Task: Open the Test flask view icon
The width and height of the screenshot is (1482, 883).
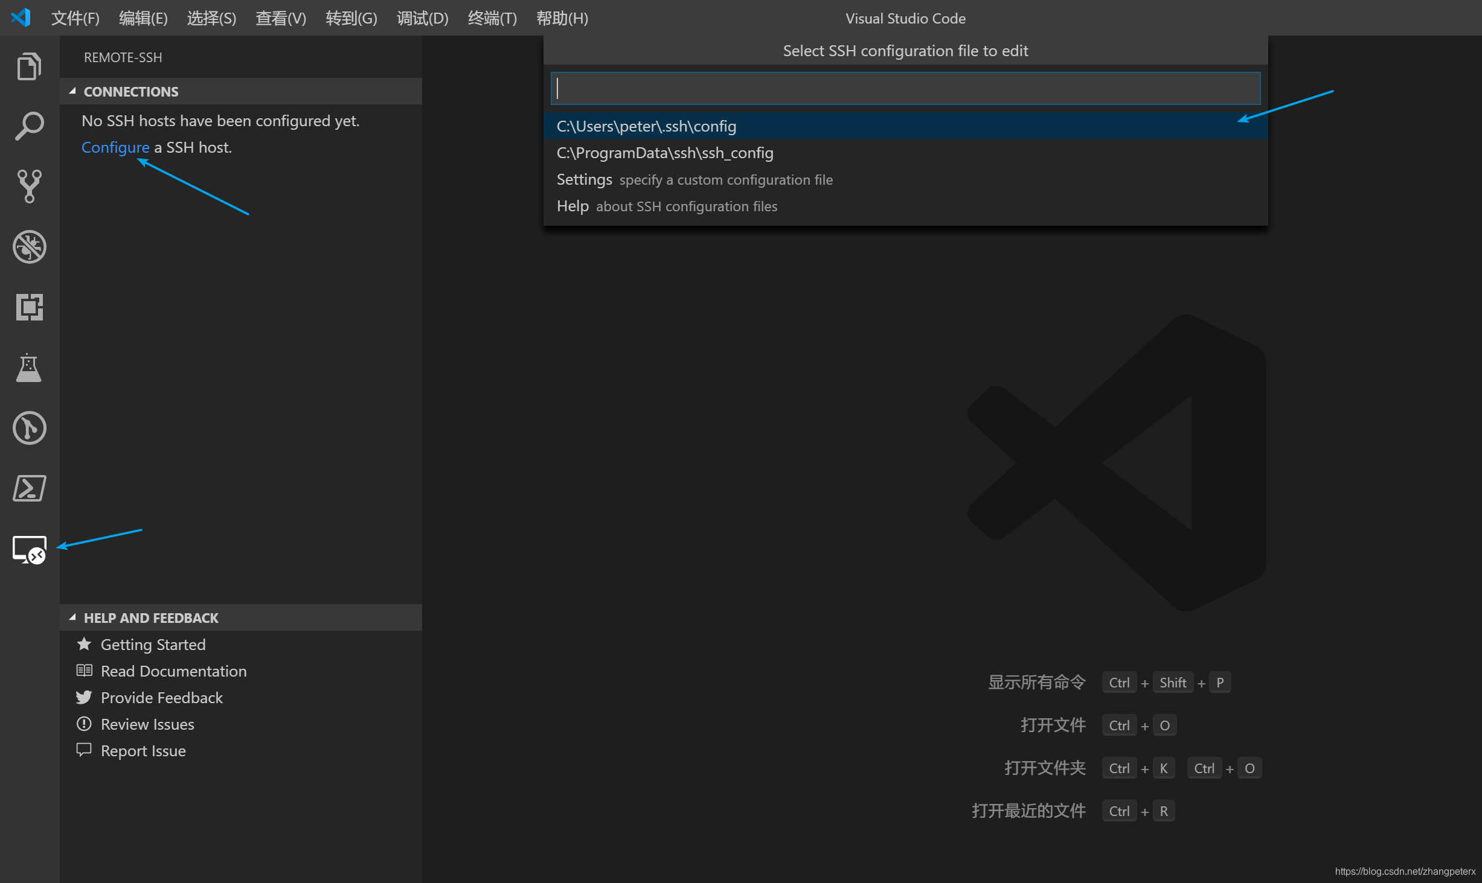Action: [x=29, y=368]
